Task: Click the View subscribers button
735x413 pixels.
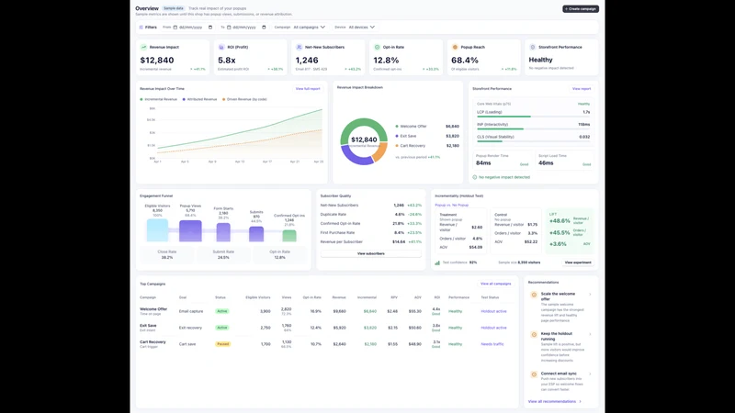Action: click(371, 254)
